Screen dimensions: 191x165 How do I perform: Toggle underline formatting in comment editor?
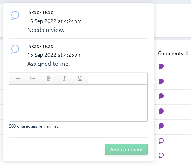(80, 79)
